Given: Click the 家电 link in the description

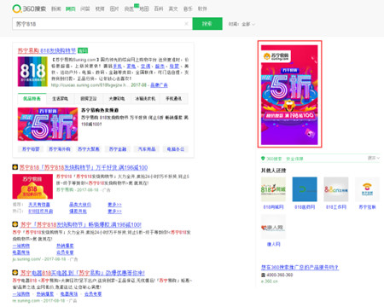Looking at the screenshot, I should (x=131, y=67).
